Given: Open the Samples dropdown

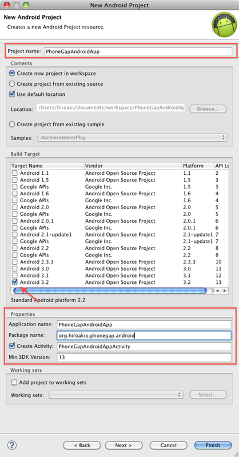Looking at the screenshot, I should point(133,138).
